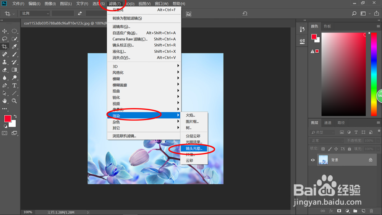The width and height of the screenshot is (382, 215).
Task: Click 转换为智能滤镜(S) entry
Action: (144, 18)
